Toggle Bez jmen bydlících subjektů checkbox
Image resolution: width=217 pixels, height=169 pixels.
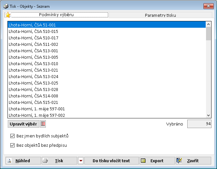pos(13,136)
